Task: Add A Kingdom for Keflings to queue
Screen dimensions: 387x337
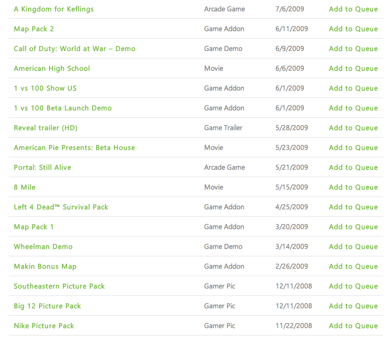Action: [353, 9]
